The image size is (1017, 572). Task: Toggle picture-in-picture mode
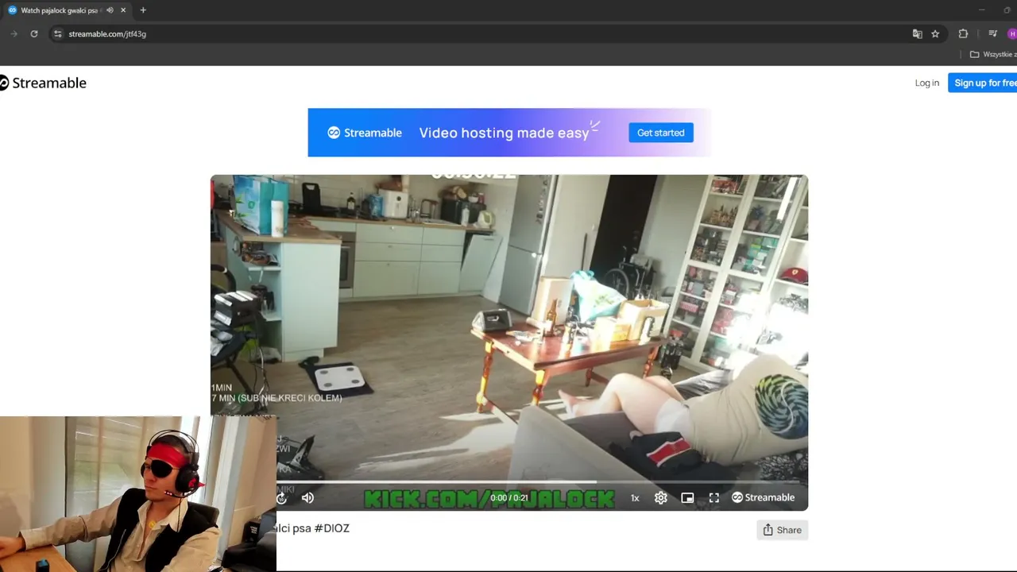pyautogui.click(x=687, y=498)
